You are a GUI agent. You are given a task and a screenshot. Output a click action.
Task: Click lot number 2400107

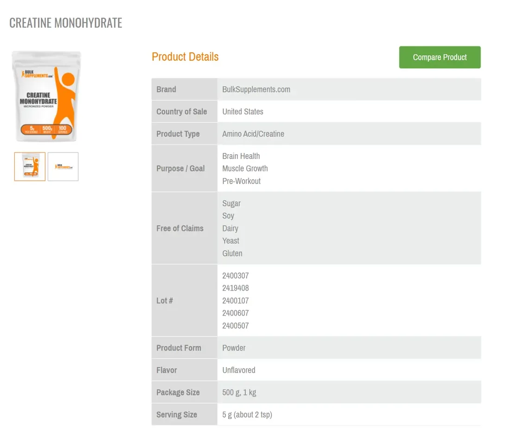[236, 301]
